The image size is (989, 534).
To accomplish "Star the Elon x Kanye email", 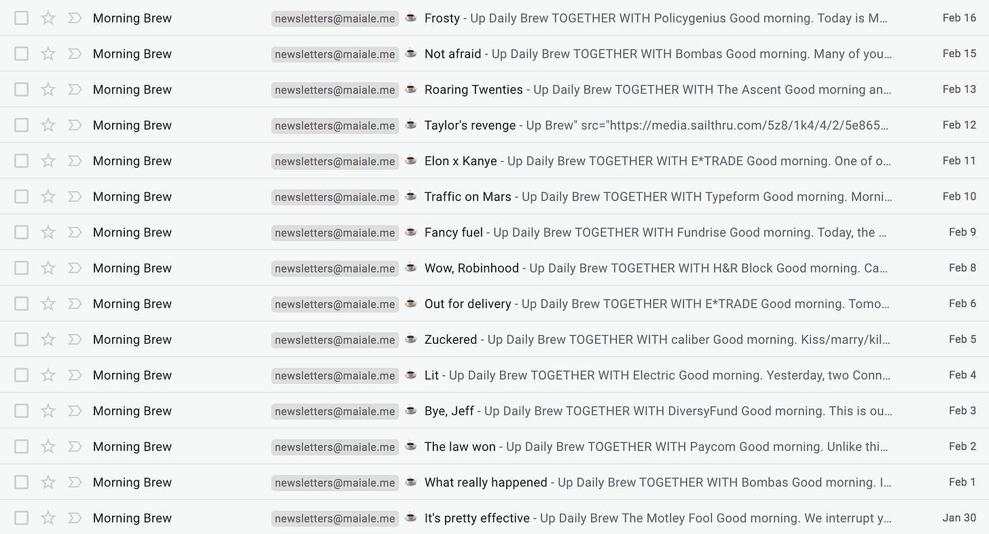I will tap(48, 161).
